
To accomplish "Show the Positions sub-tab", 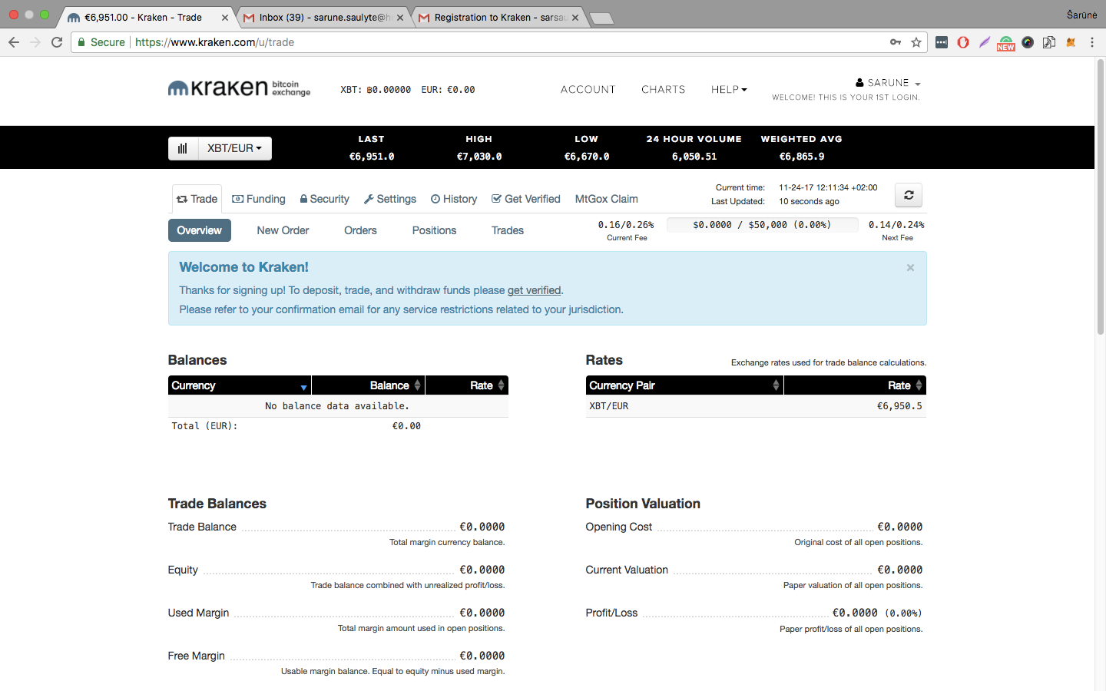I will coord(434,230).
